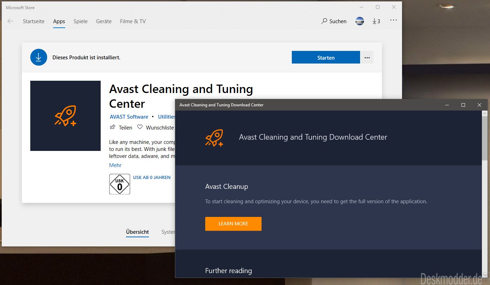Switch to the Spiele tab
This screenshot has width=490, height=285.
click(81, 21)
